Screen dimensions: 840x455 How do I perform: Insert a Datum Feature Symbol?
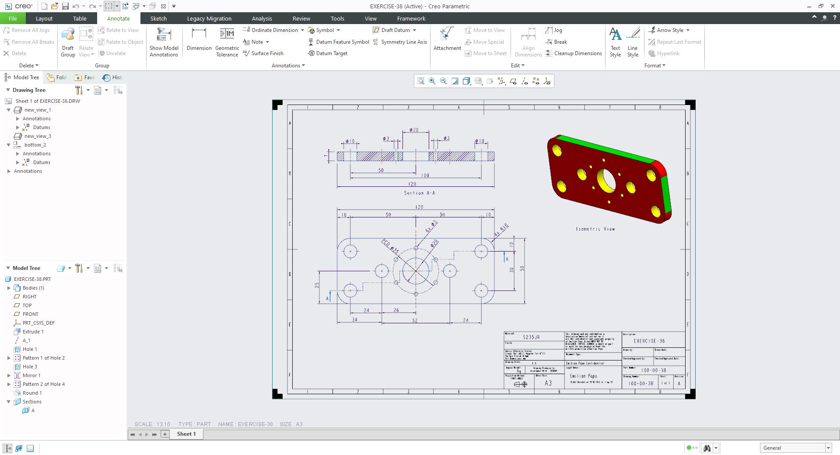click(x=339, y=42)
